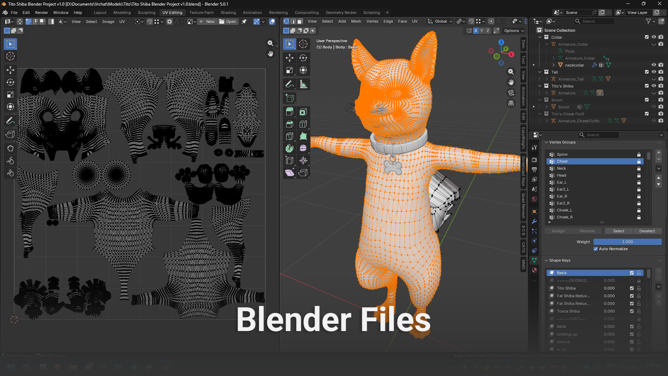This screenshot has width=668, height=376.
Task: Select the Move tool in the viewport toolbar
Action: [x=289, y=58]
